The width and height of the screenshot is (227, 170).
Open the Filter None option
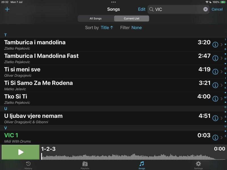(136, 27)
